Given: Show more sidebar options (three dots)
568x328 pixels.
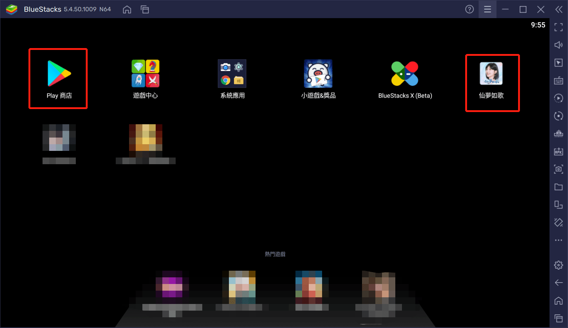Looking at the screenshot, I should coord(558,240).
